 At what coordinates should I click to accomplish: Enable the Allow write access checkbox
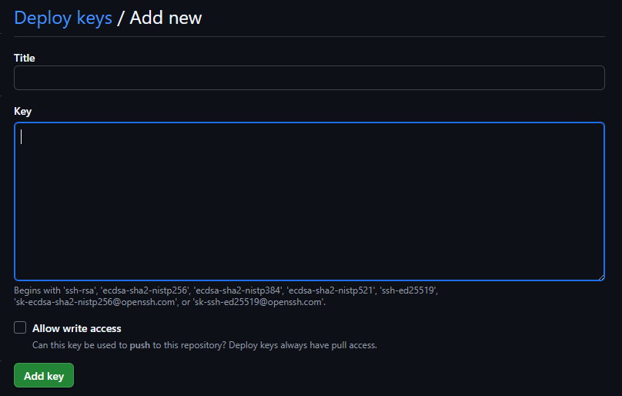[20, 328]
